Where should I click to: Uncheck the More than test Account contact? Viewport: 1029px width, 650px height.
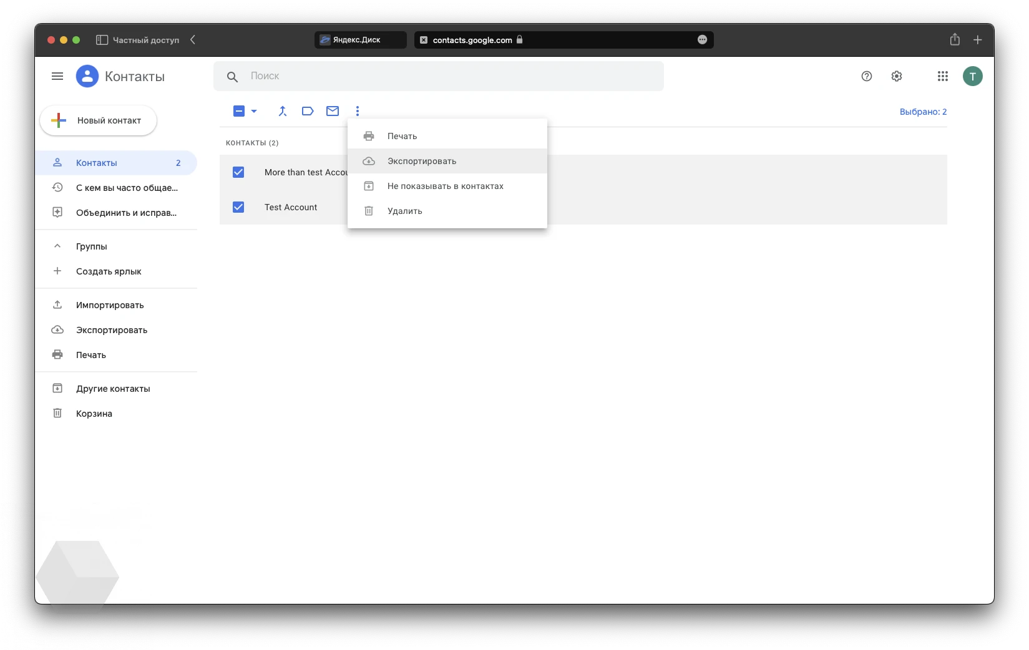click(x=238, y=172)
